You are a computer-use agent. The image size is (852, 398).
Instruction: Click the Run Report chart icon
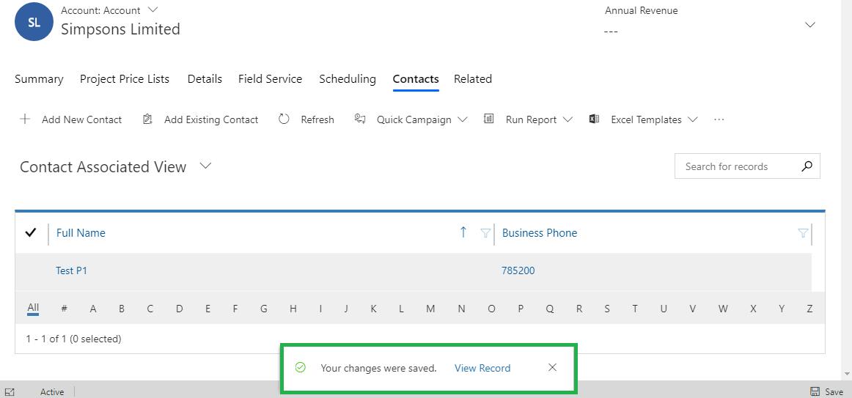tap(488, 119)
